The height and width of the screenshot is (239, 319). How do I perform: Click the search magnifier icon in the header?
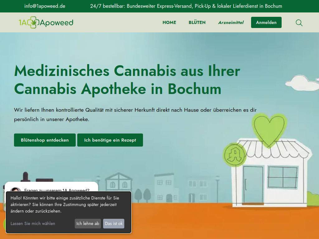click(x=299, y=23)
